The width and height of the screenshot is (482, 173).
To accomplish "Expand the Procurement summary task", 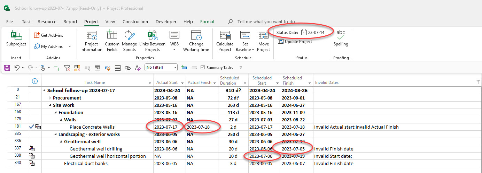I will pyautogui.click(x=50, y=98).
